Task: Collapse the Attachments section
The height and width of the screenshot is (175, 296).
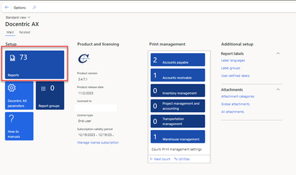Action: (278, 90)
